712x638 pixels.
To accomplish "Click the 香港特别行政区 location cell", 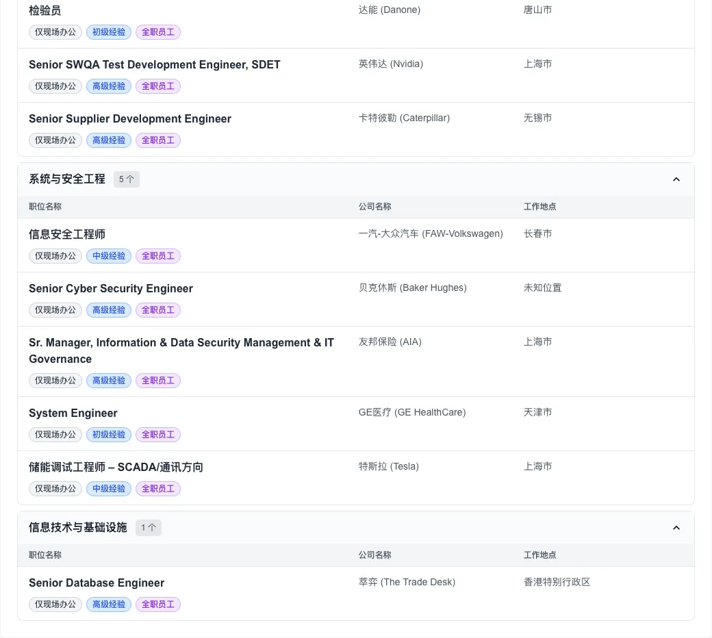I will [557, 582].
